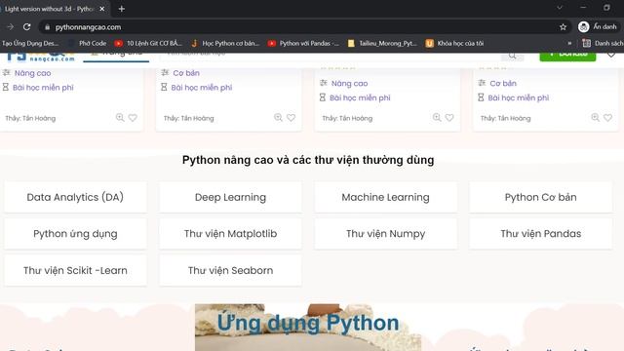Click Thầy: Tấn Hoàng in fourth card

pyautogui.click(x=505, y=118)
